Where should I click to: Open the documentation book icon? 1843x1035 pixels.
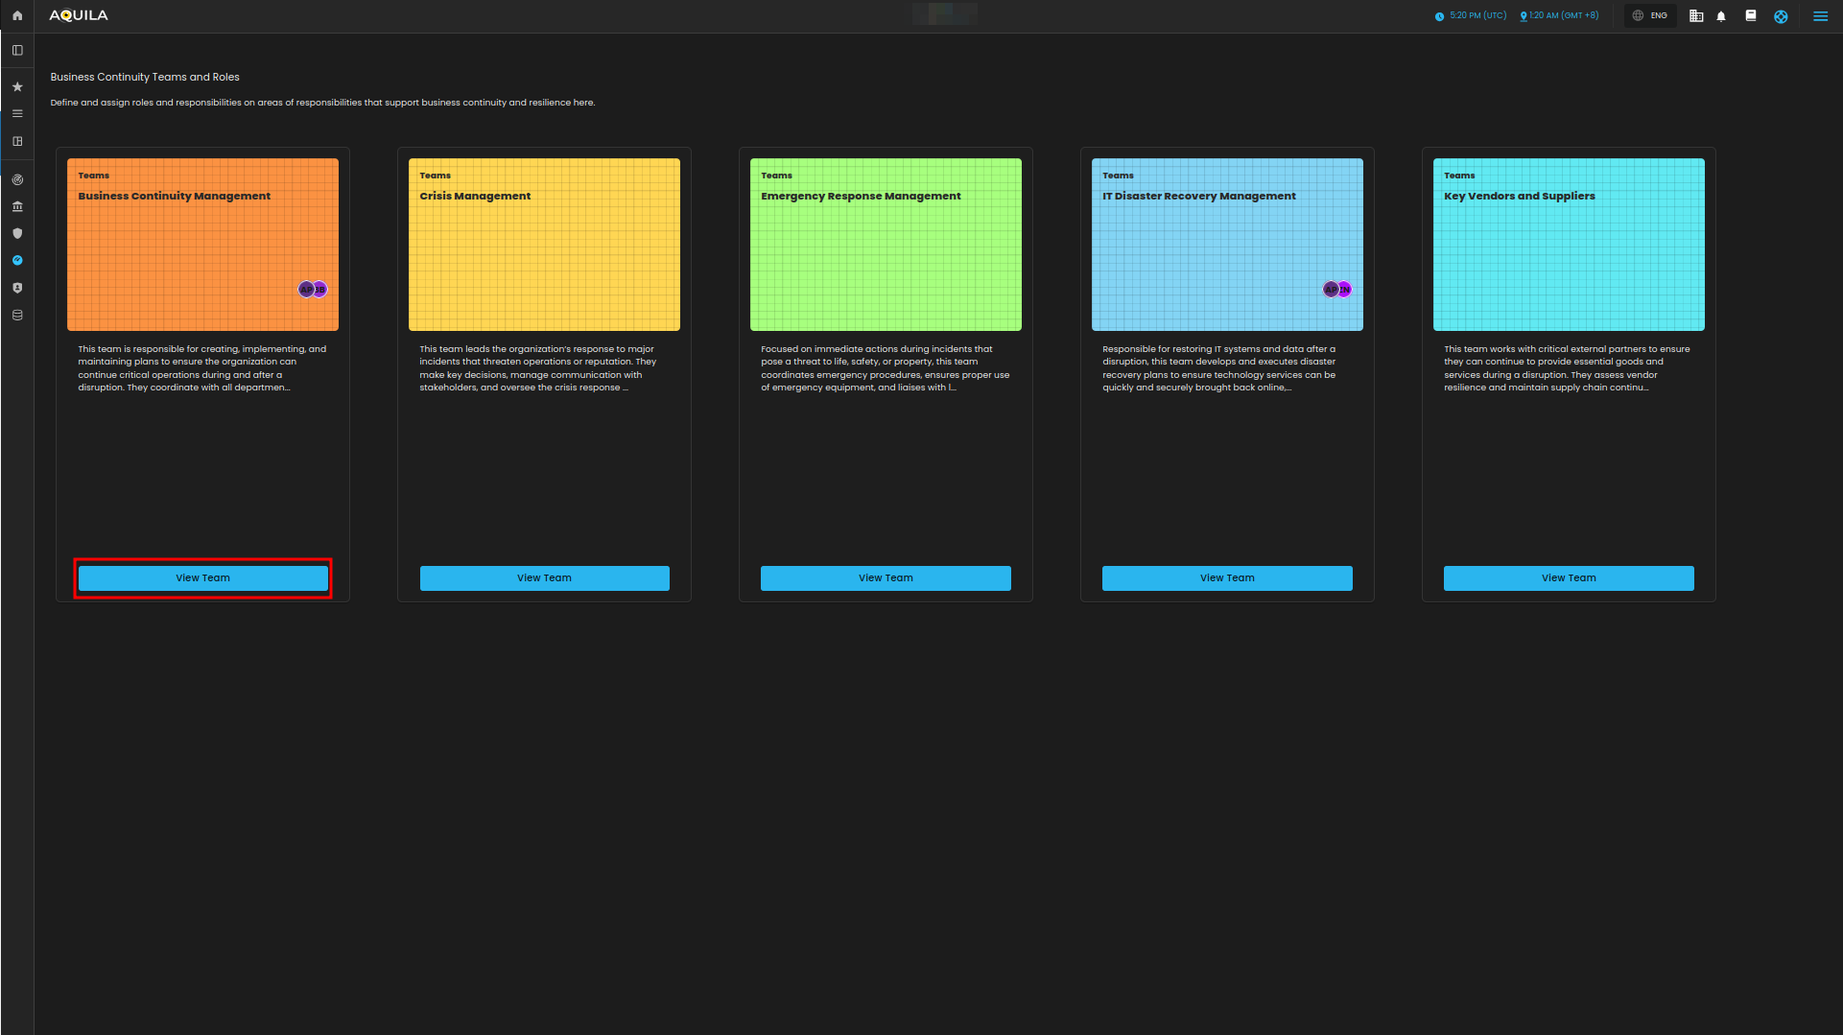tap(1751, 15)
